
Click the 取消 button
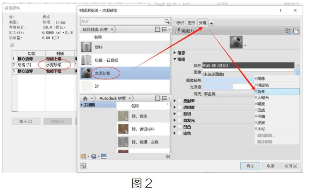click(x=271, y=166)
